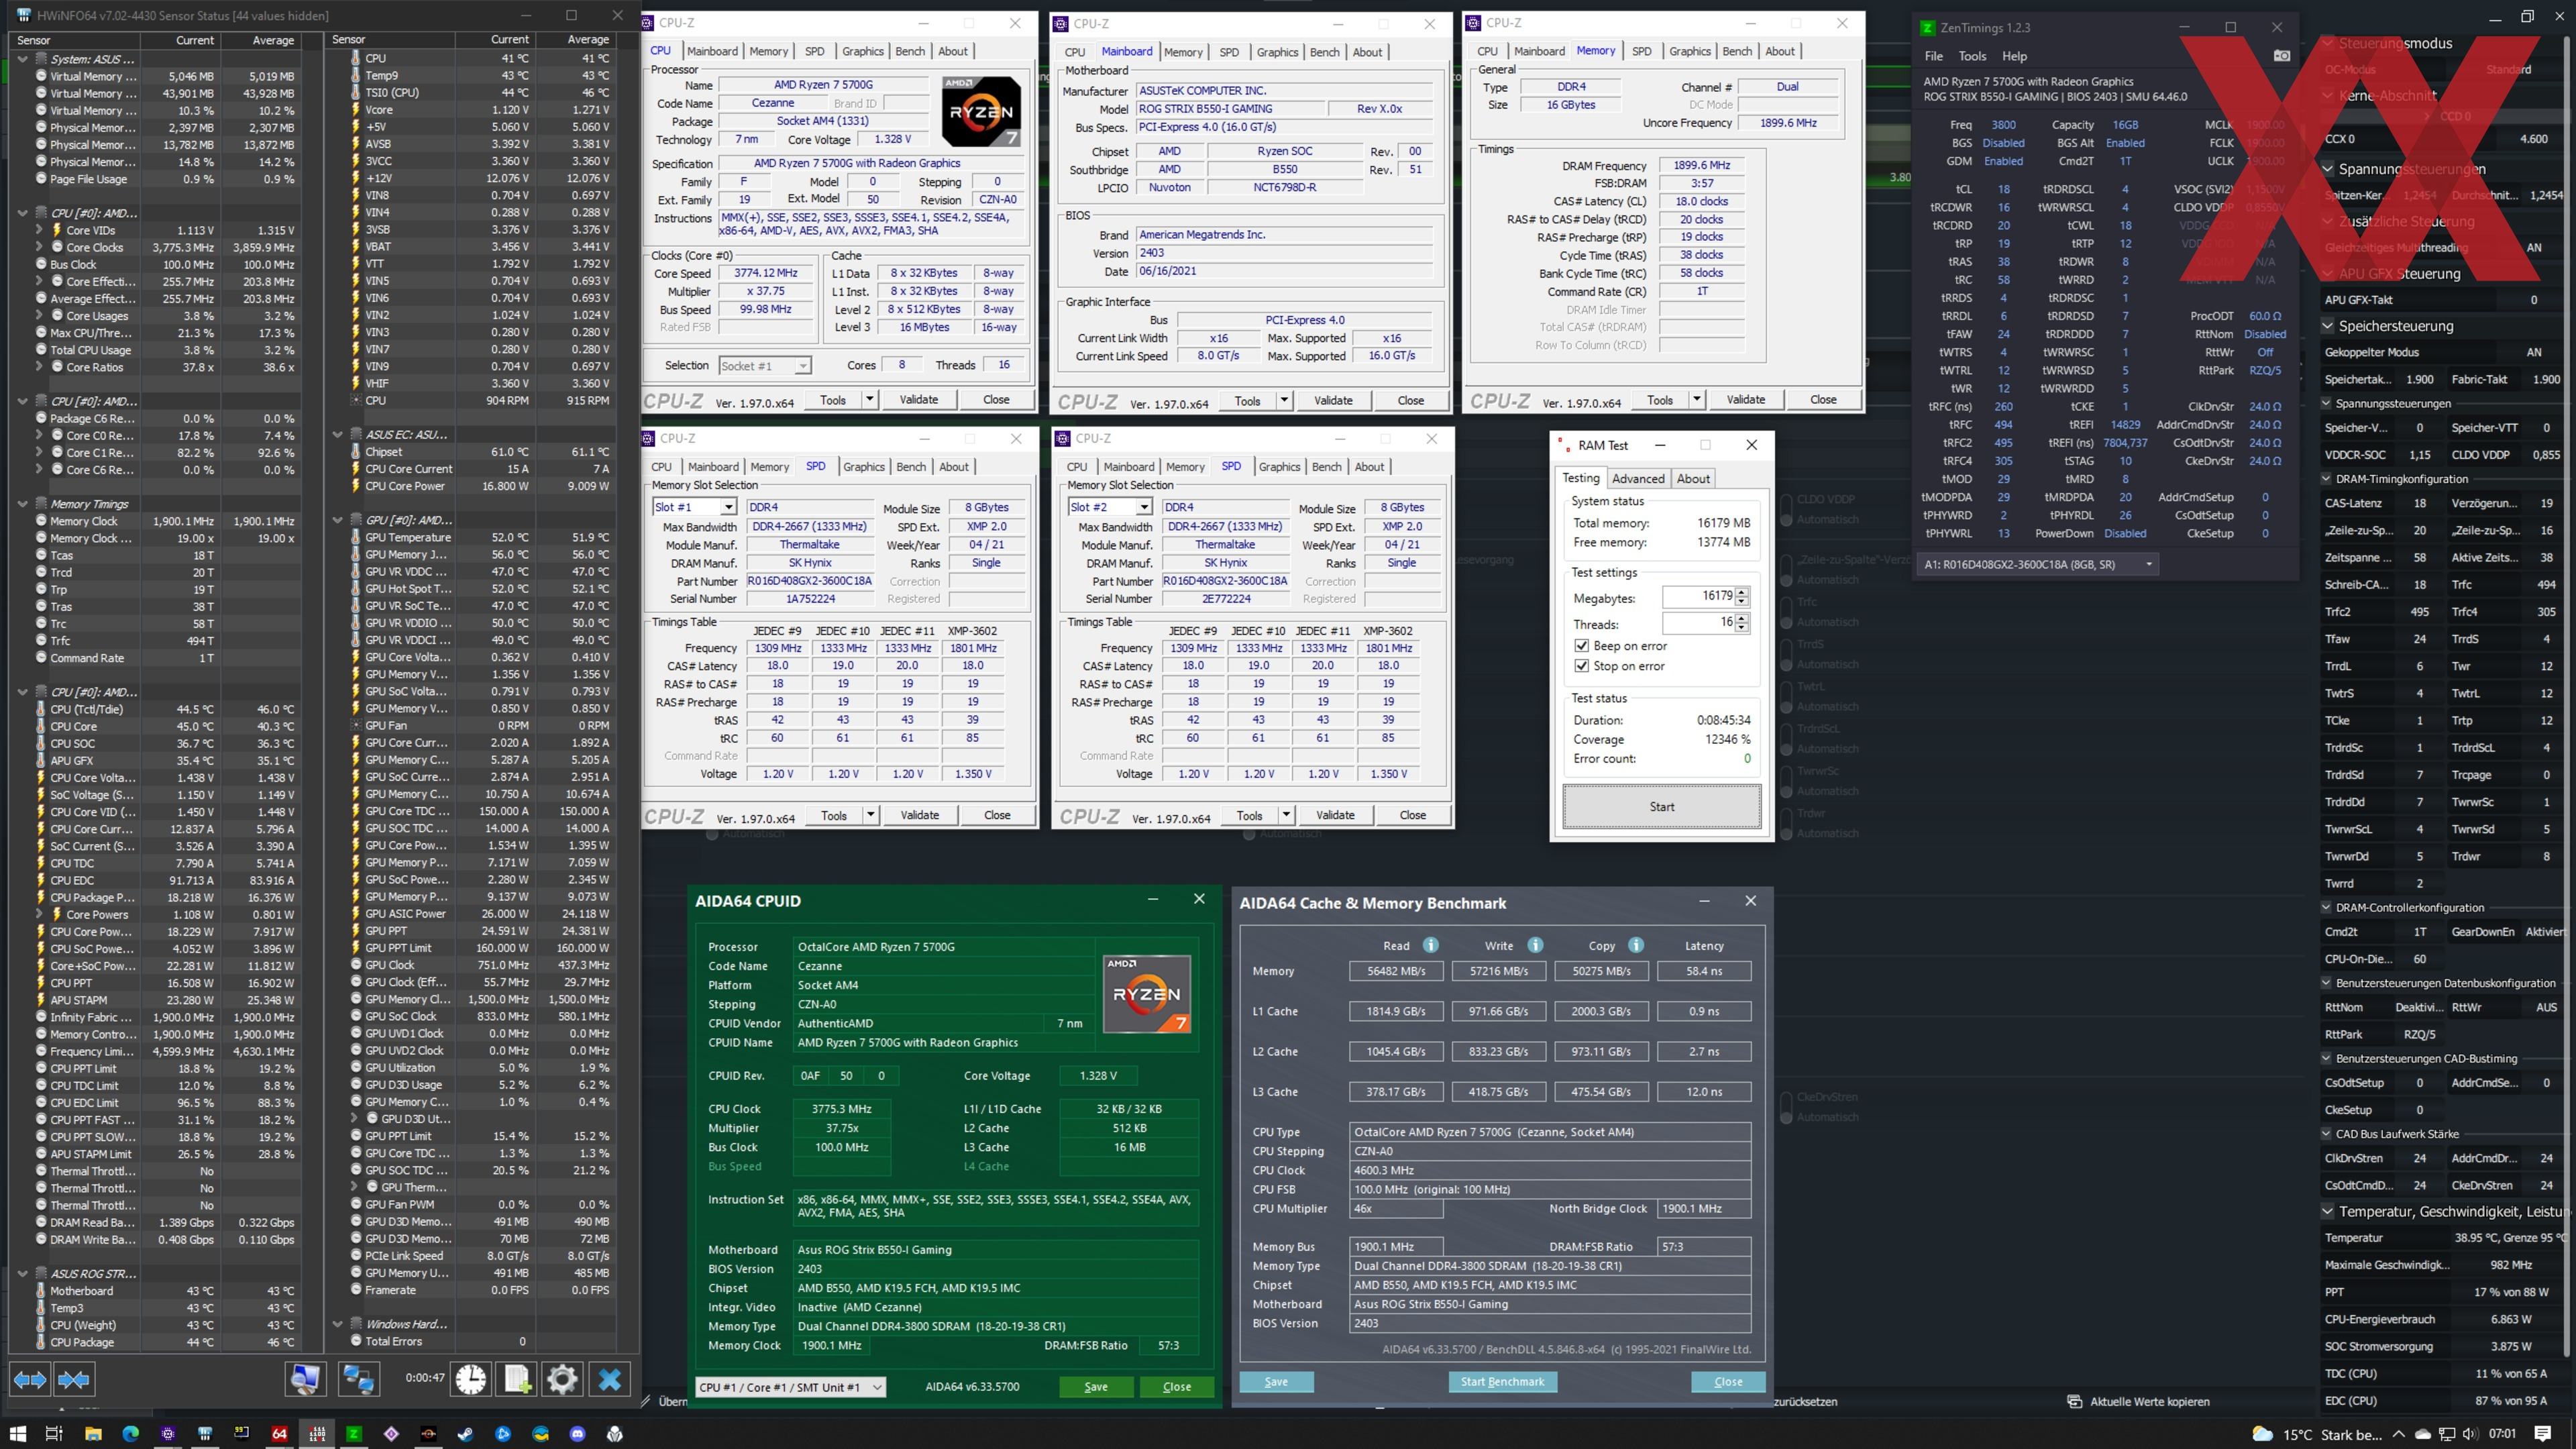This screenshot has height=1449, width=2576.
Task: Click the Start Benchmark button
Action: (x=1502, y=1382)
